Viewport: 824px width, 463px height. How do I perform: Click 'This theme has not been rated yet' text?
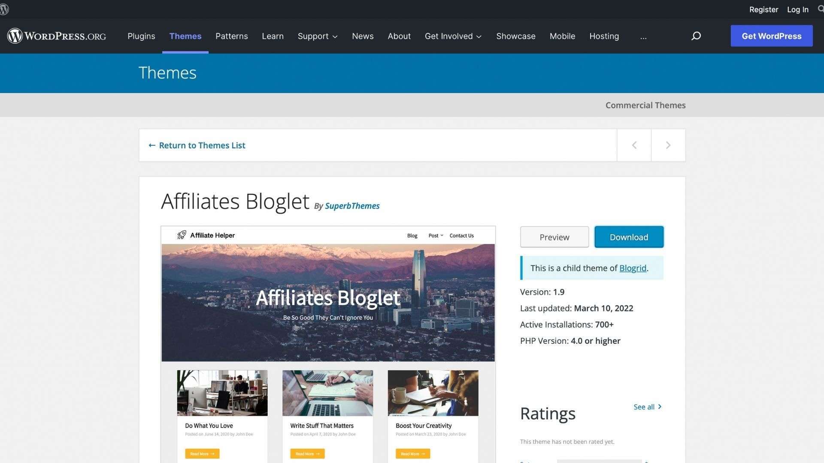pyautogui.click(x=567, y=442)
